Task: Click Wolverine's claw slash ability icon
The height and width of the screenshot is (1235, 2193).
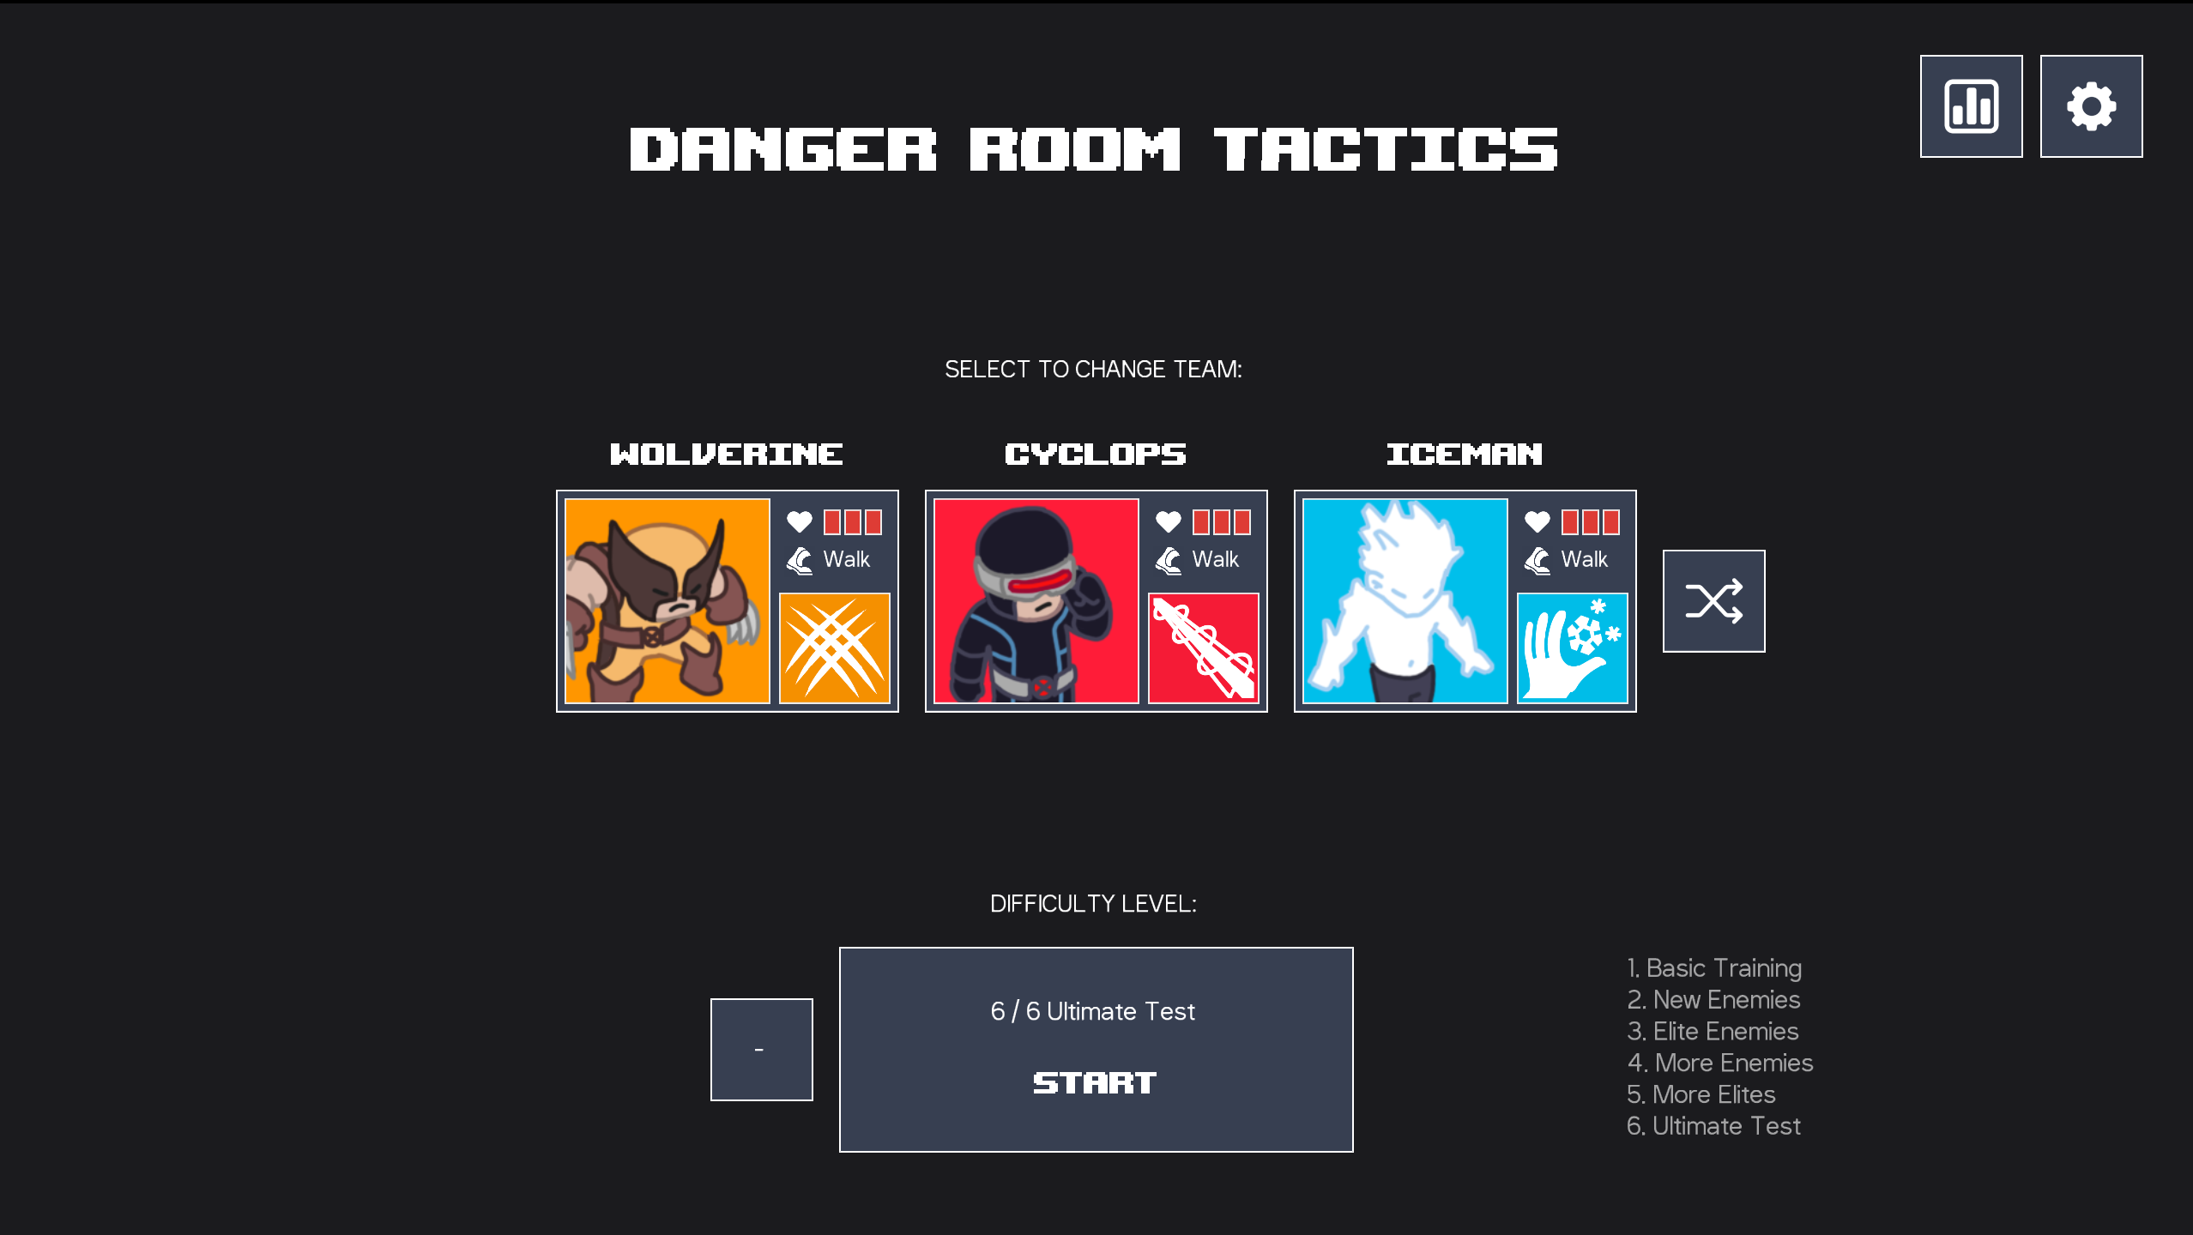Action: pyautogui.click(x=835, y=648)
